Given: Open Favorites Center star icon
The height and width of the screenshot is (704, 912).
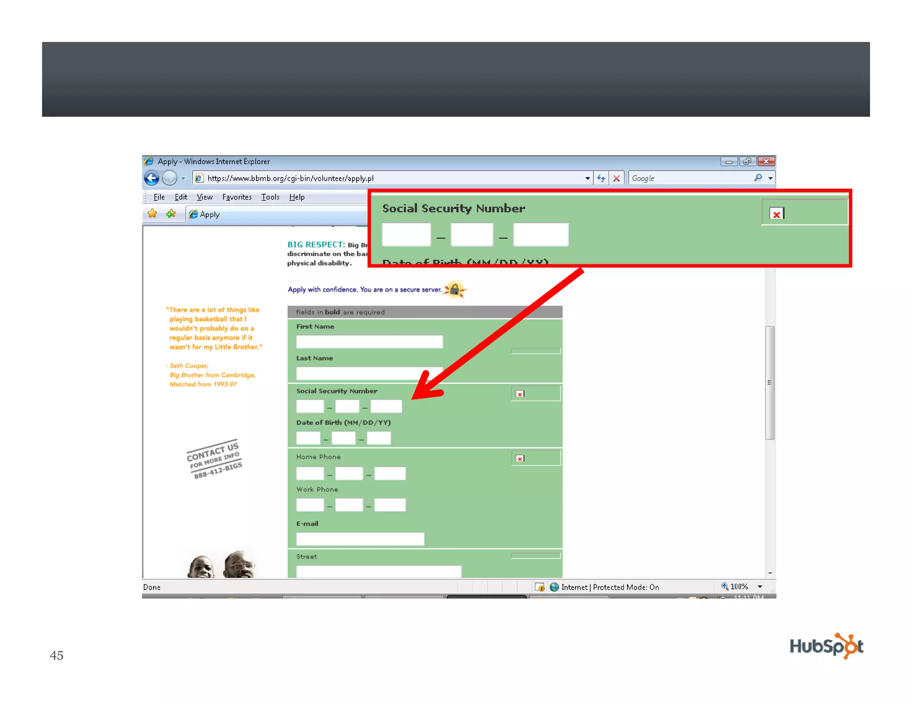Looking at the screenshot, I should point(152,214).
